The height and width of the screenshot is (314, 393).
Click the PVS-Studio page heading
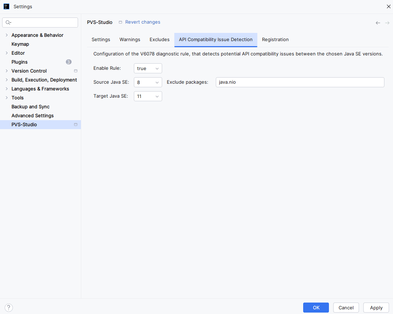tap(100, 22)
